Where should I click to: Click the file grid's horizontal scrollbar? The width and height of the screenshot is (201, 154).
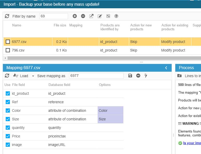click(101, 58)
